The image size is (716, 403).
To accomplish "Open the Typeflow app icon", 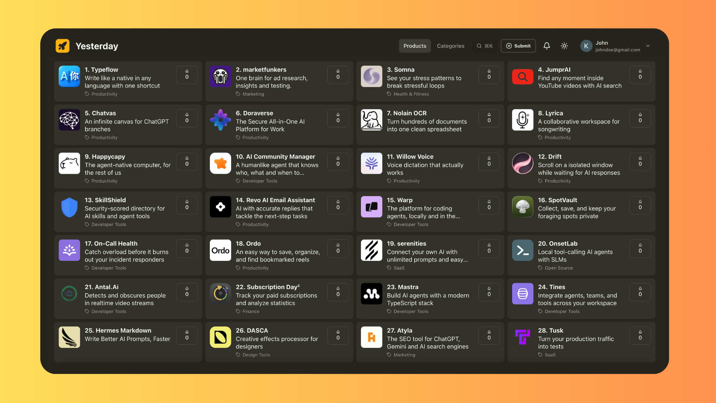I will [x=69, y=76].
